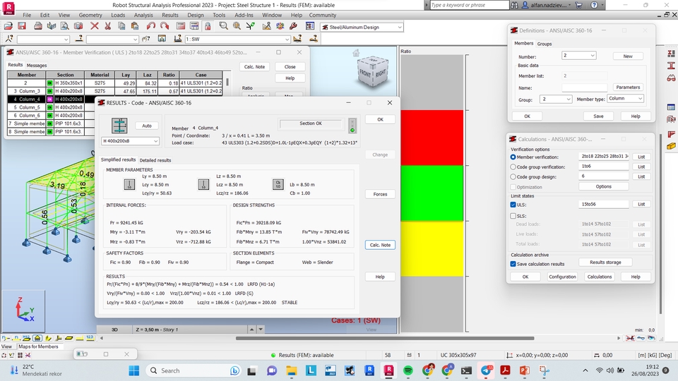
Task: Click the red band in Ratio legend
Action: tap(432, 138)
